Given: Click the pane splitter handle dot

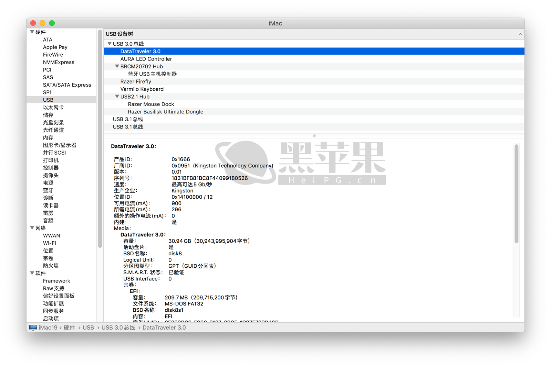Looking at the screenshot, I should pyautogui.click(x=314, y=136).
